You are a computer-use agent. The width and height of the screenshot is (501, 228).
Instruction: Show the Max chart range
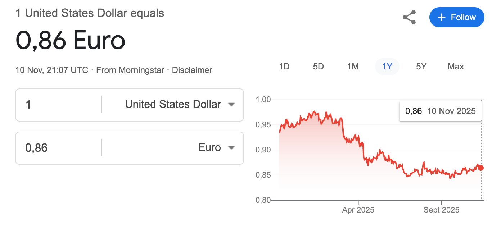456,67
